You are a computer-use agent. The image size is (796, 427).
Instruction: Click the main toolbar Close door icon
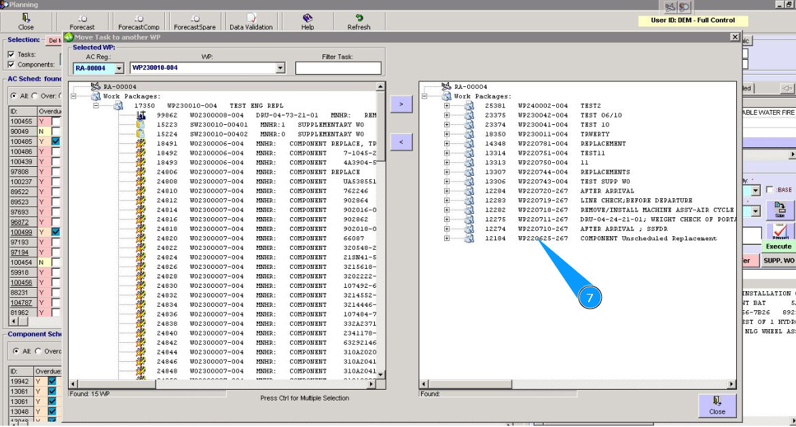26,19
